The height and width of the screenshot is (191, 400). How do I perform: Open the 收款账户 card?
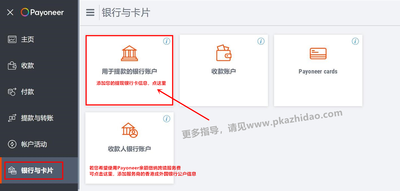224,70
